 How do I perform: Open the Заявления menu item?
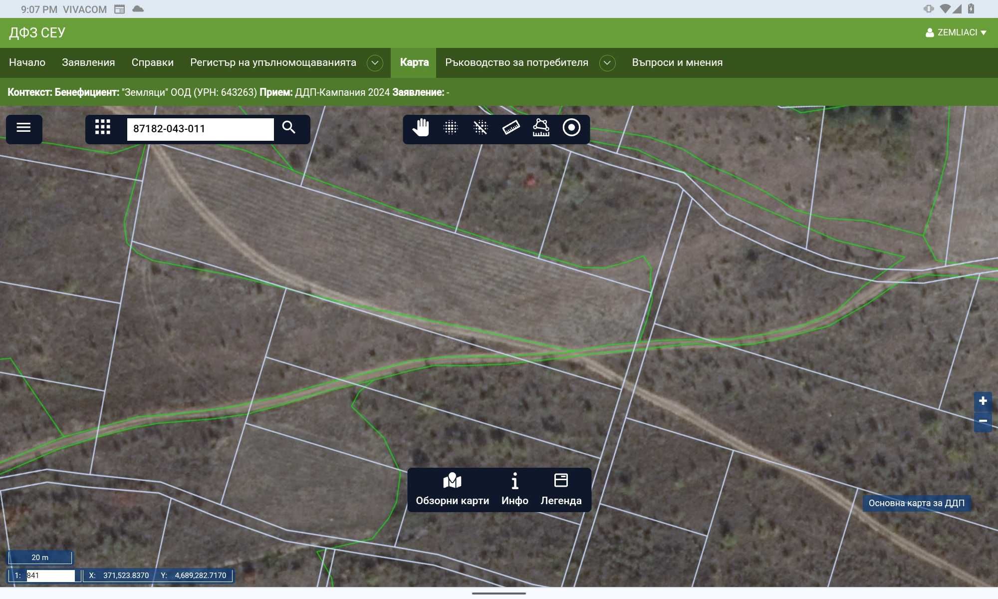tap(88, 62)
